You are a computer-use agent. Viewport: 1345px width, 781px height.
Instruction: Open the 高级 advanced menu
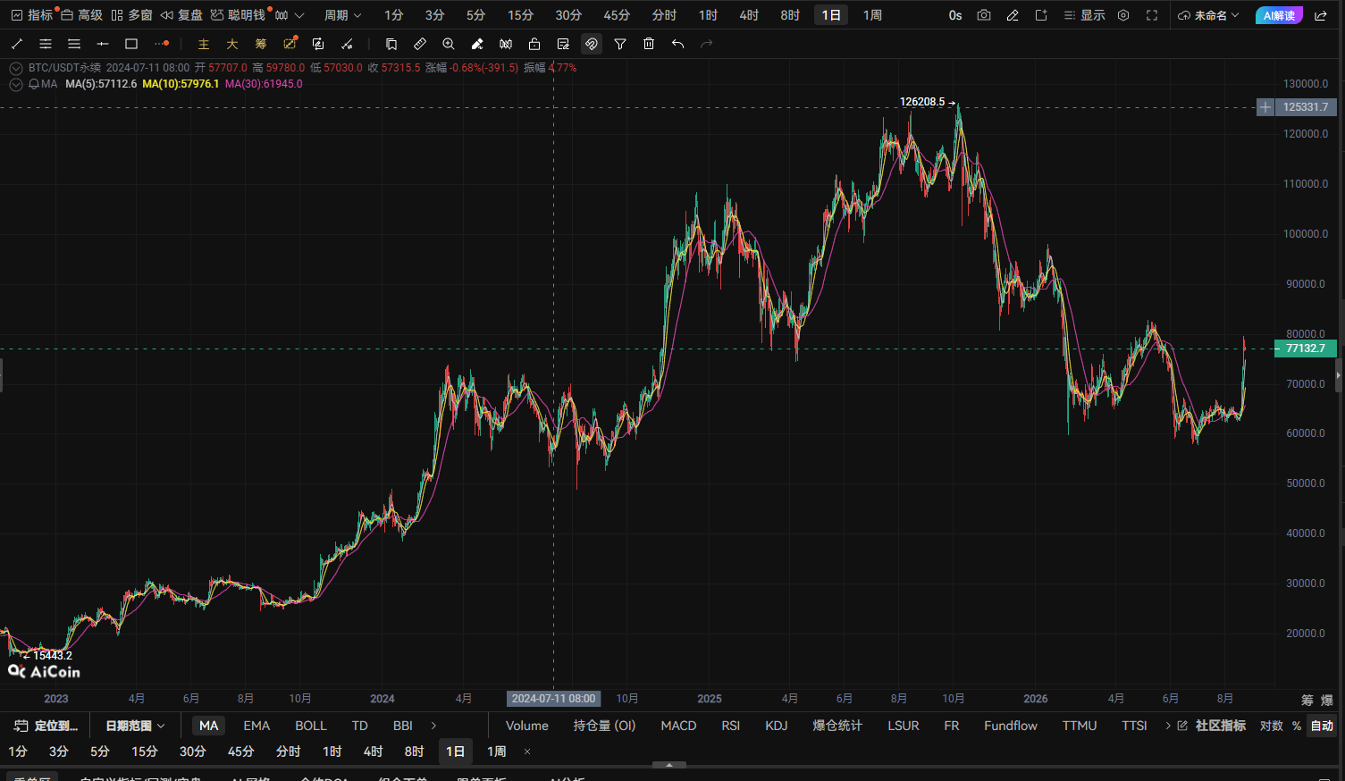(x=81, y=15)
